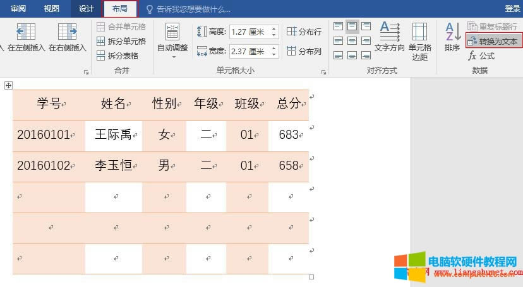Open Cell Size (单元格大小) dialog launcher
This screenshot has width=523, height=287.
pyautogui.click(x=323, y=72)
